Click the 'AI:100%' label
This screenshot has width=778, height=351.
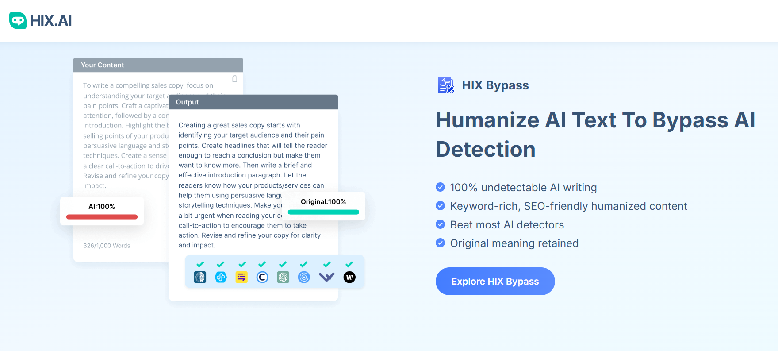click(102, 207)
